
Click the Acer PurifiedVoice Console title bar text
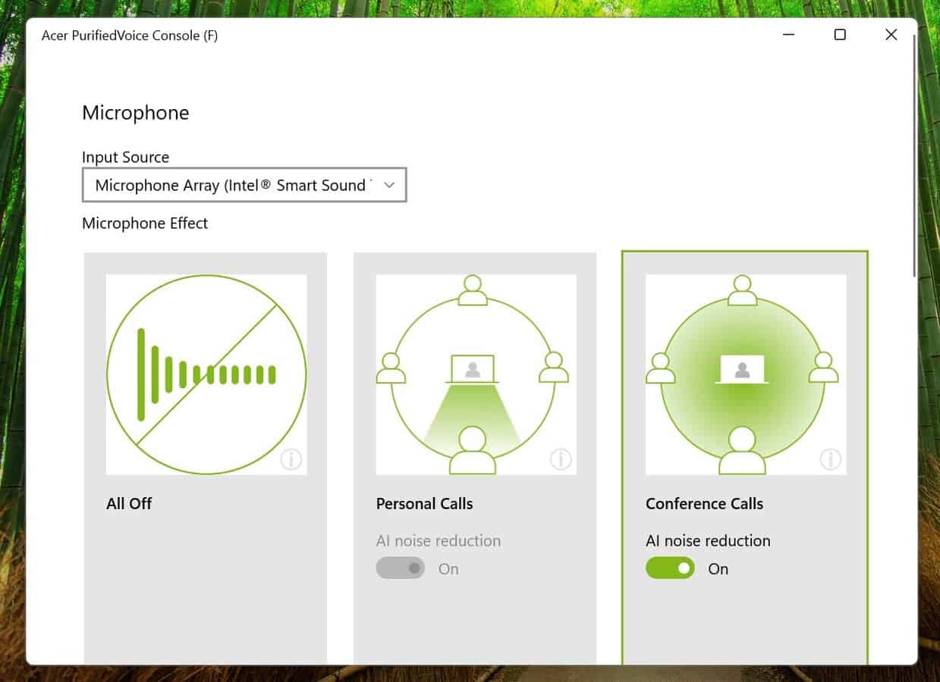130,36
